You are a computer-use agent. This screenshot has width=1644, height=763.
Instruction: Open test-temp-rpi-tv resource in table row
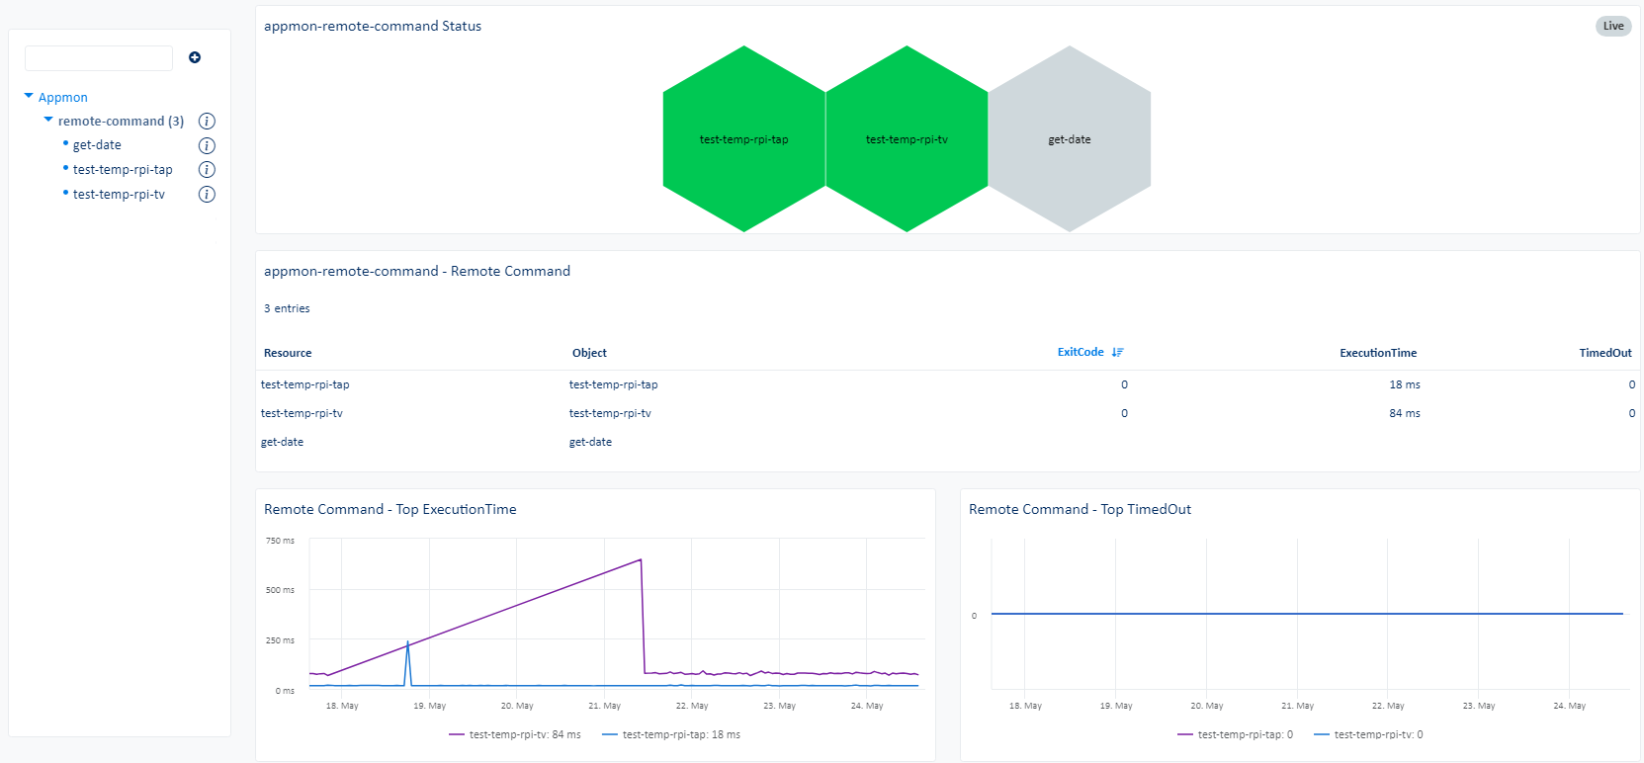pyautogui.click(x=302, y=413)
